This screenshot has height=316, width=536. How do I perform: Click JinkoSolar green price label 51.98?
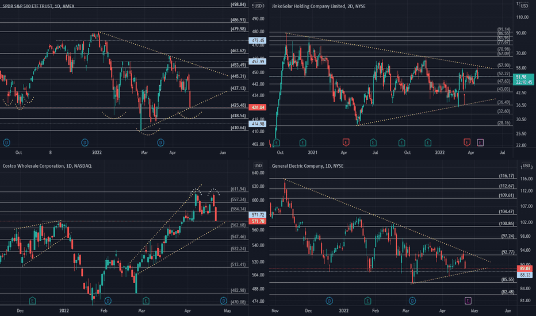point(523,80)
